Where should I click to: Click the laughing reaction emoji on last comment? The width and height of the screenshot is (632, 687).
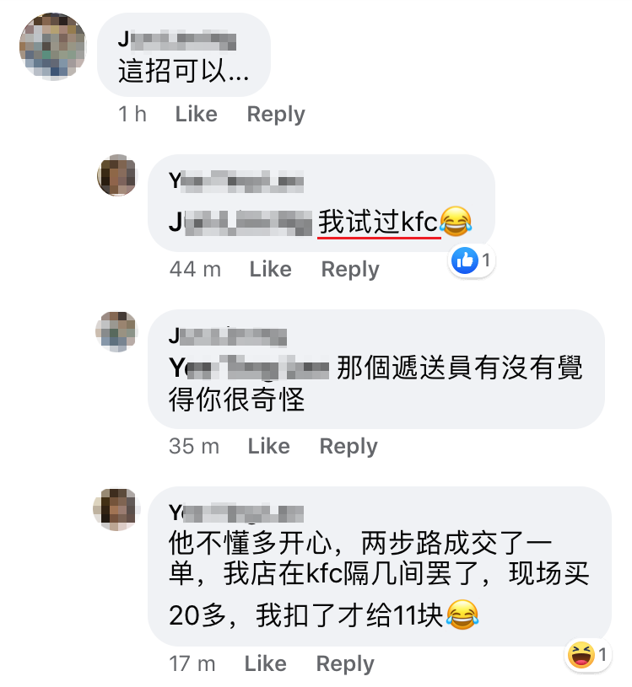[x=581, y=655]
